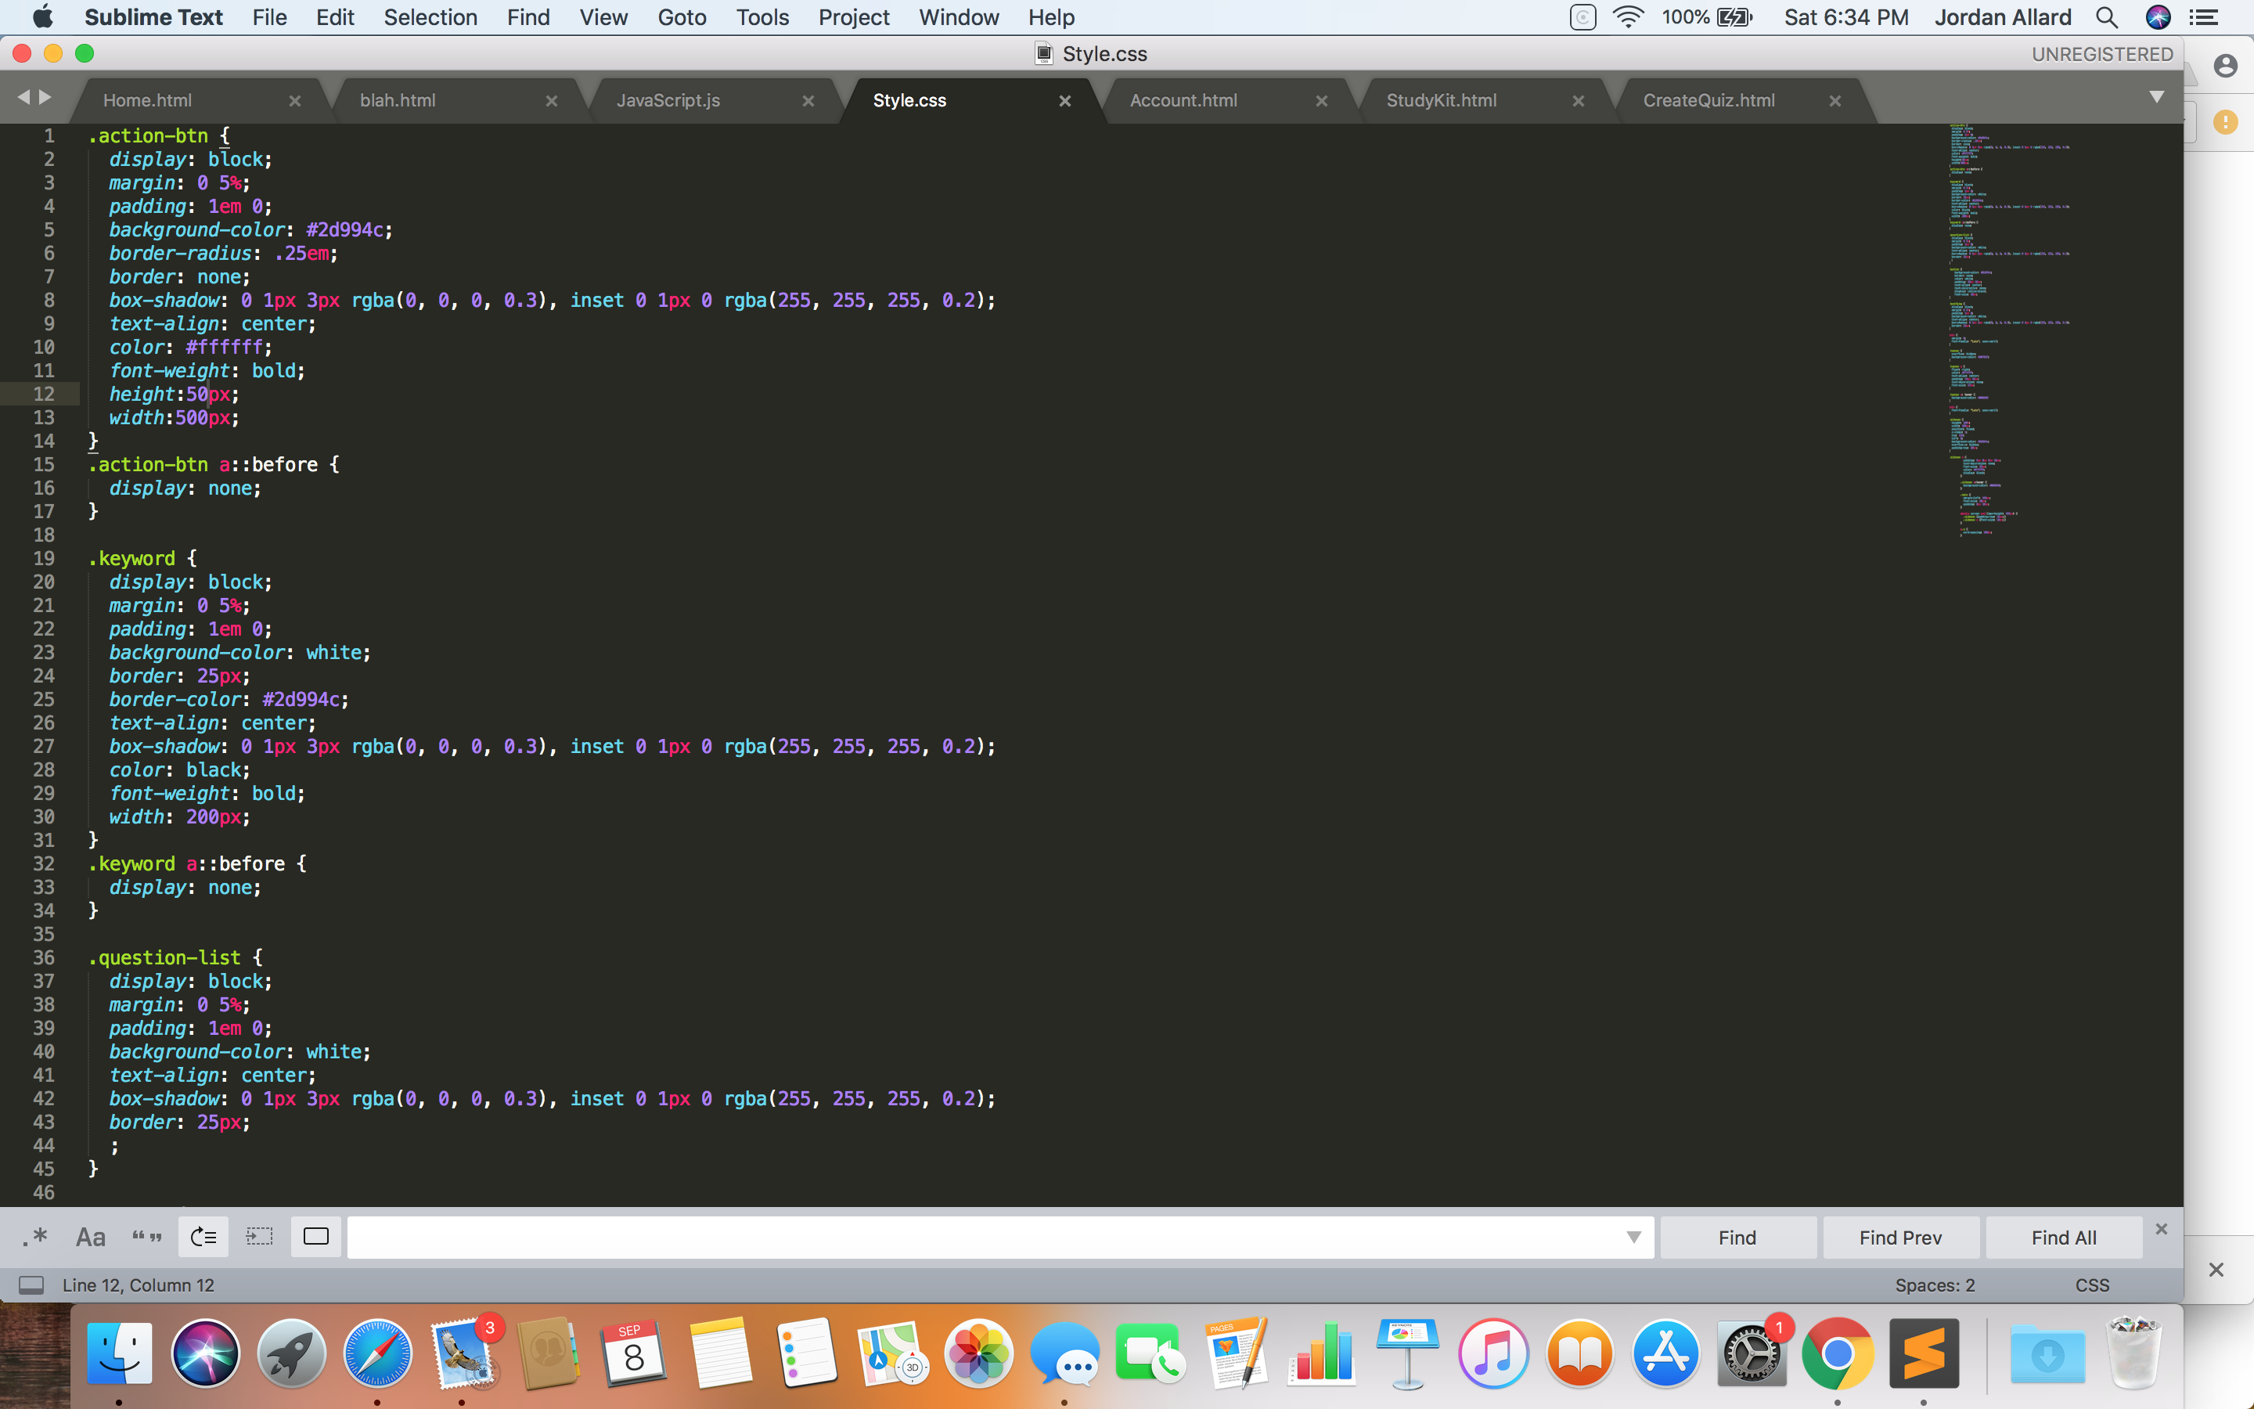
Task: Expand find history dropdown
Action: [x=1633, y=1237]
